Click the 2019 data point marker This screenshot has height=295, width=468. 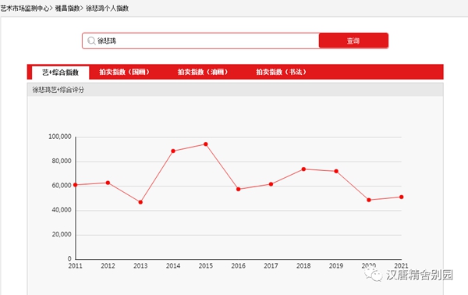pyautogui.click(x=336, y=172)
